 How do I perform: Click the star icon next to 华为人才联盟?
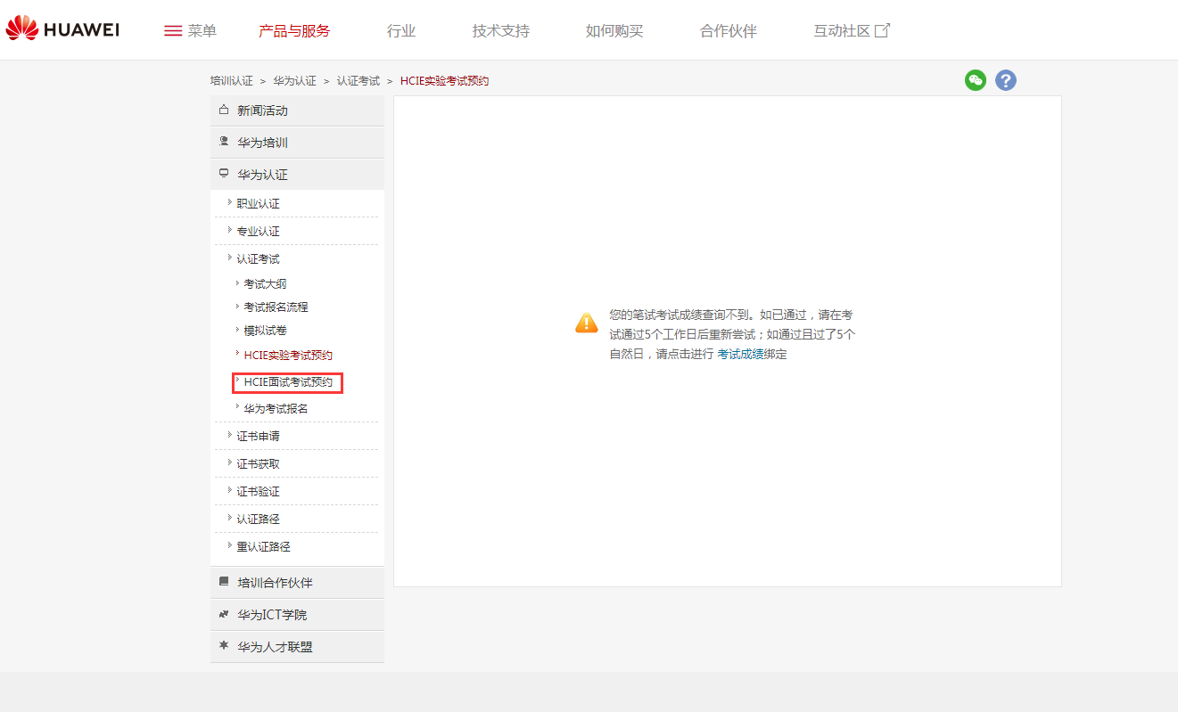224,646
